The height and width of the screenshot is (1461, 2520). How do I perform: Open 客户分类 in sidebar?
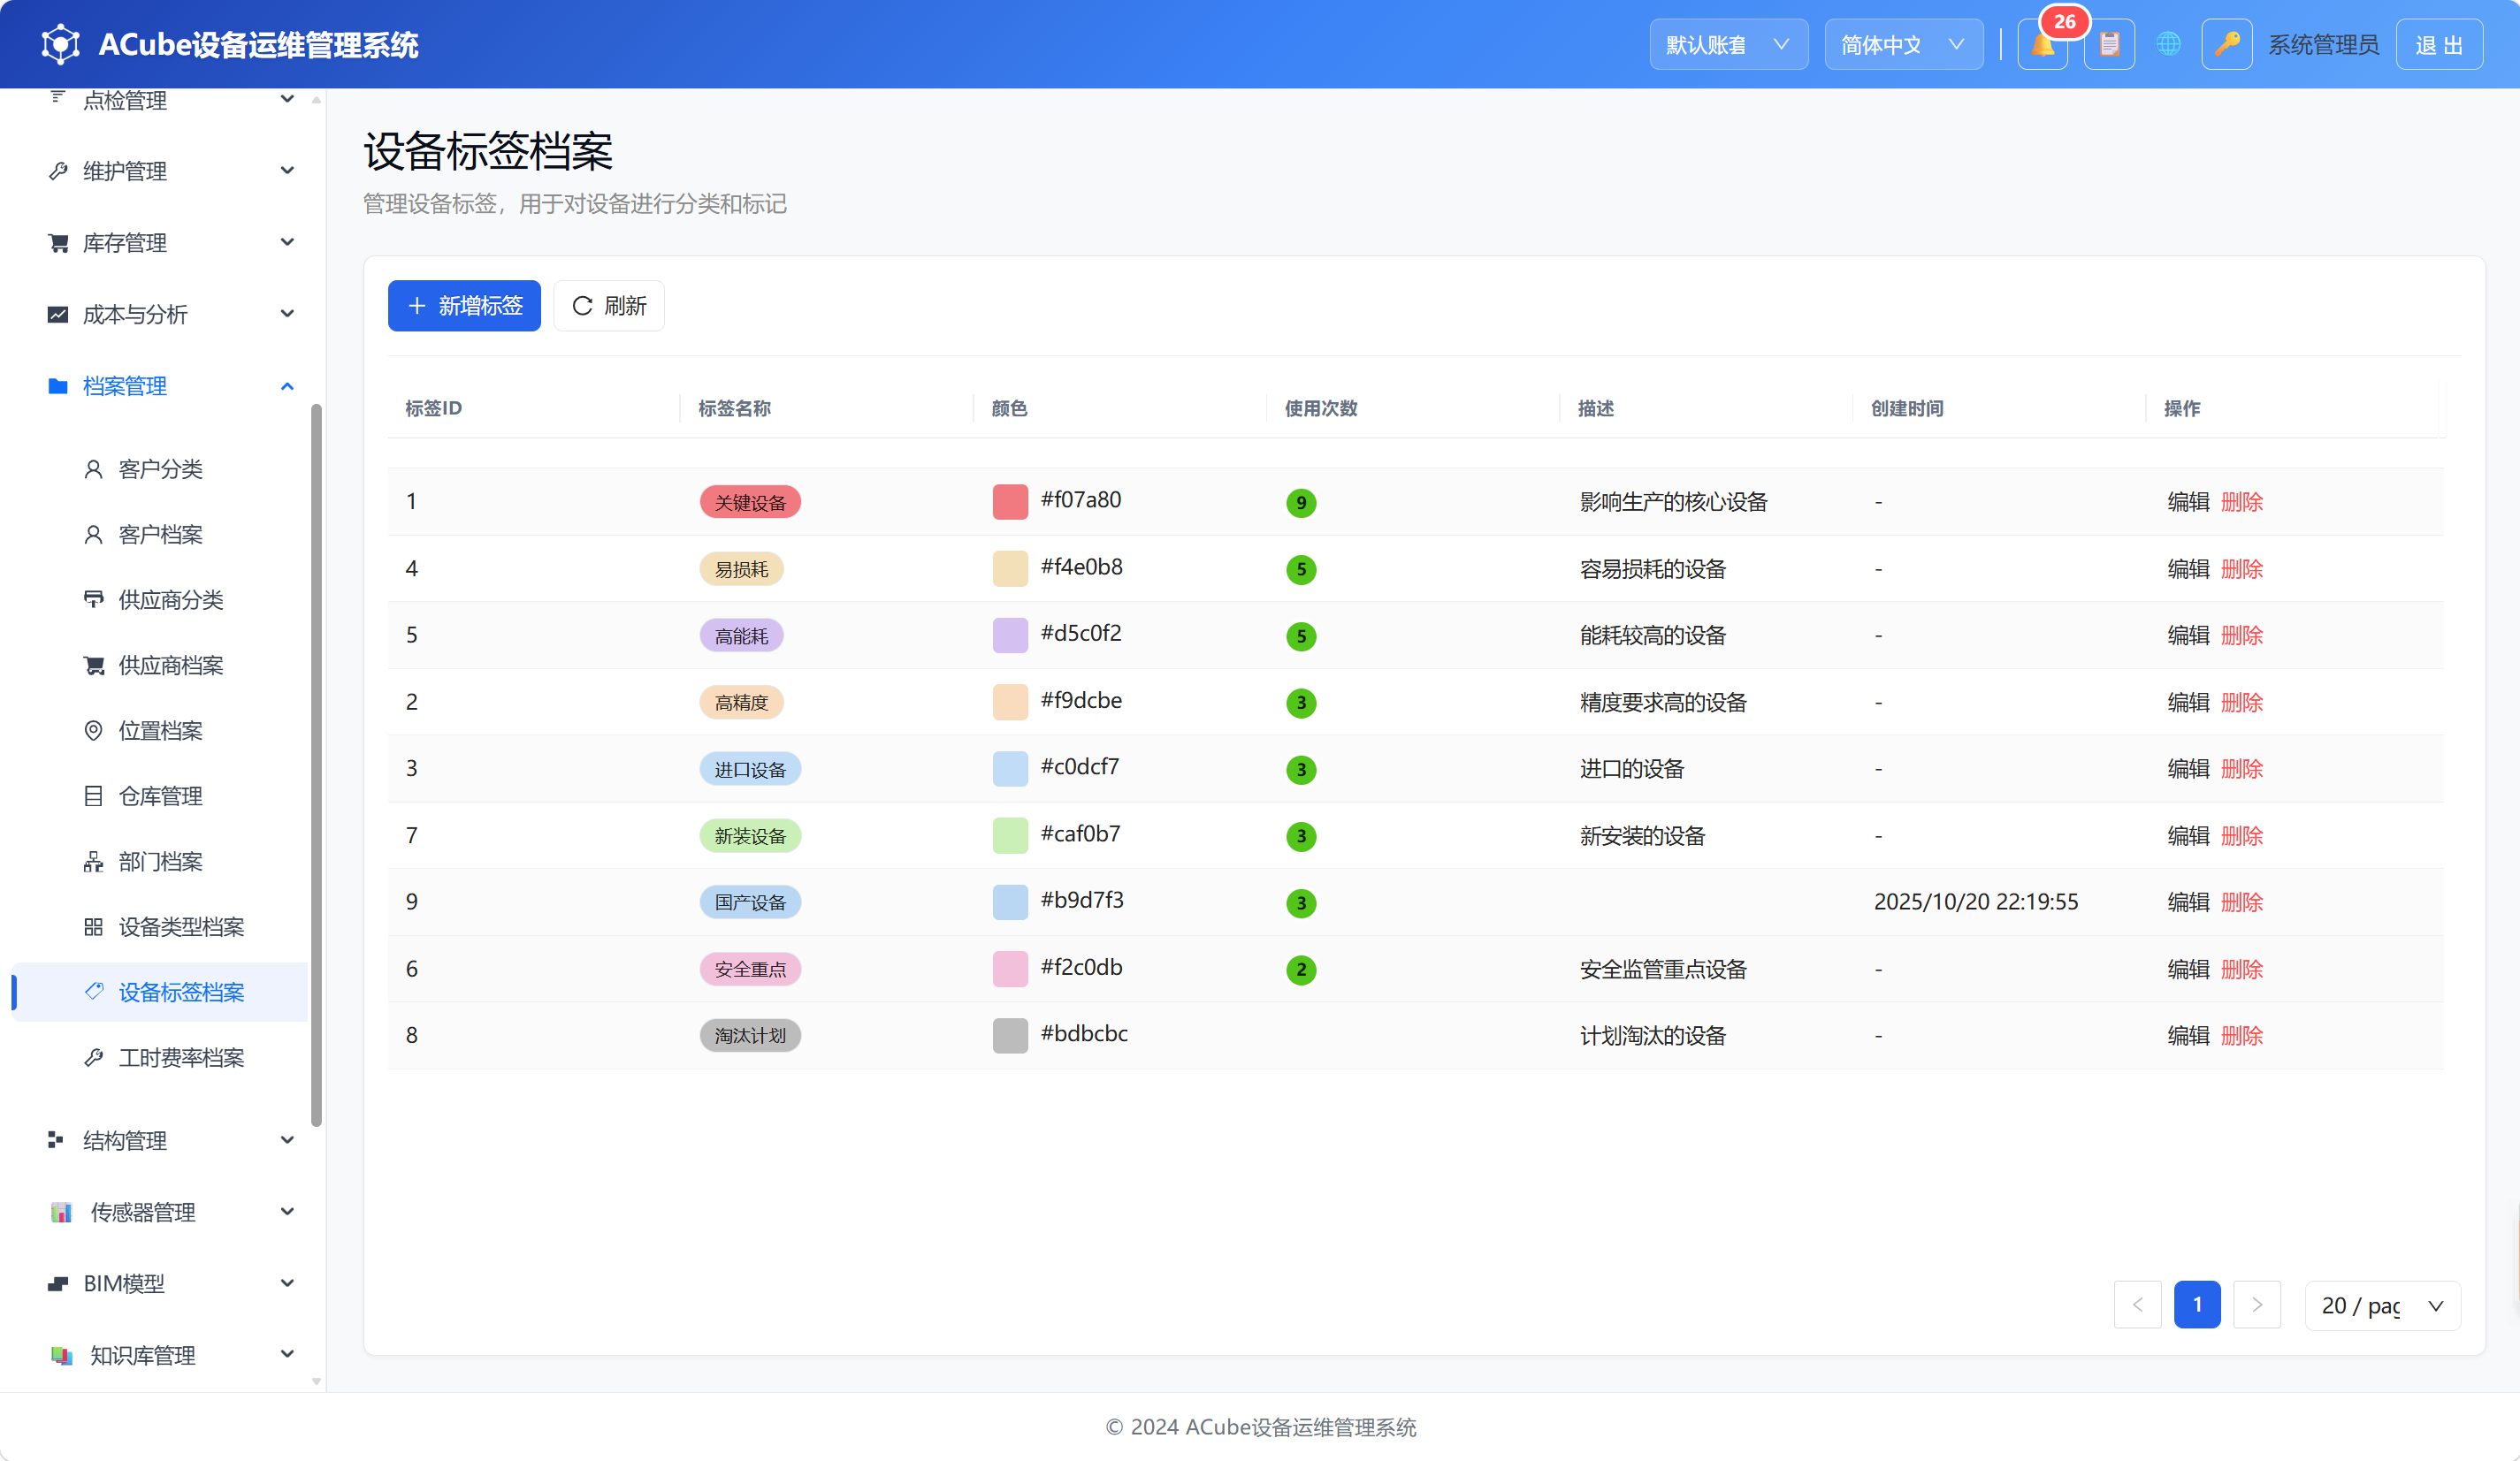160,469
